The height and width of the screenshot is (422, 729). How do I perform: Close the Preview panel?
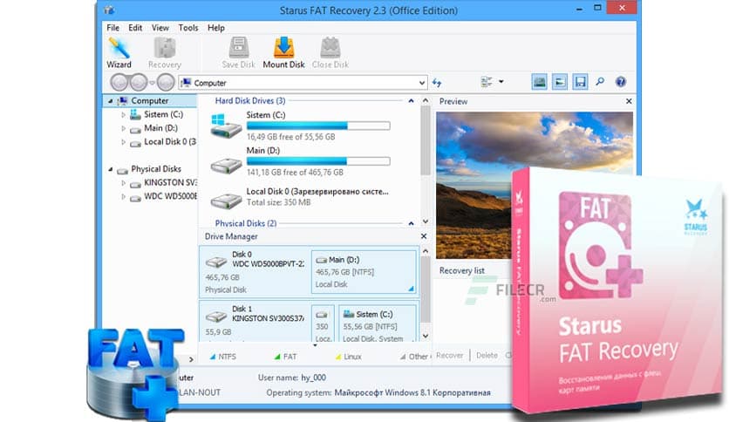tap(629, 101)
